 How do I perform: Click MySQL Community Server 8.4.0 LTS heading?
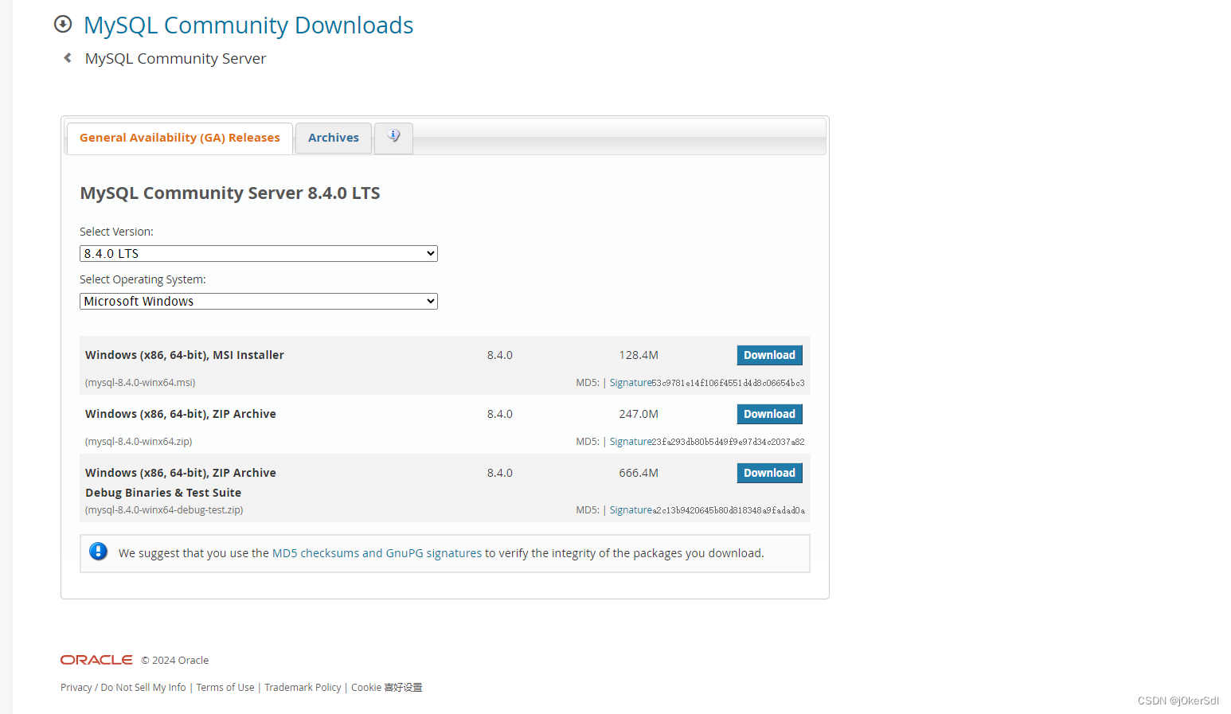(230, 193)
